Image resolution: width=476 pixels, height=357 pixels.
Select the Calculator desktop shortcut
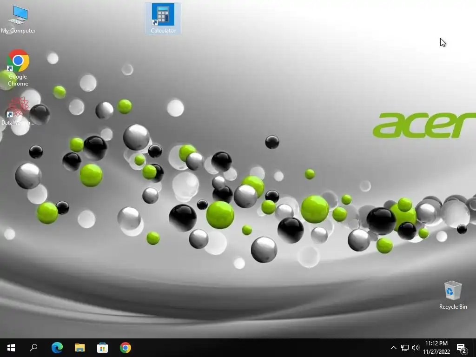(x=163, y=19)
